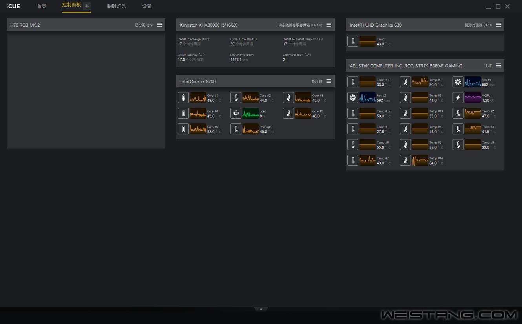The image size is (522, 324).
Task: Click the GPU Temp thermometer icon
Action: [x=353, y=41]
